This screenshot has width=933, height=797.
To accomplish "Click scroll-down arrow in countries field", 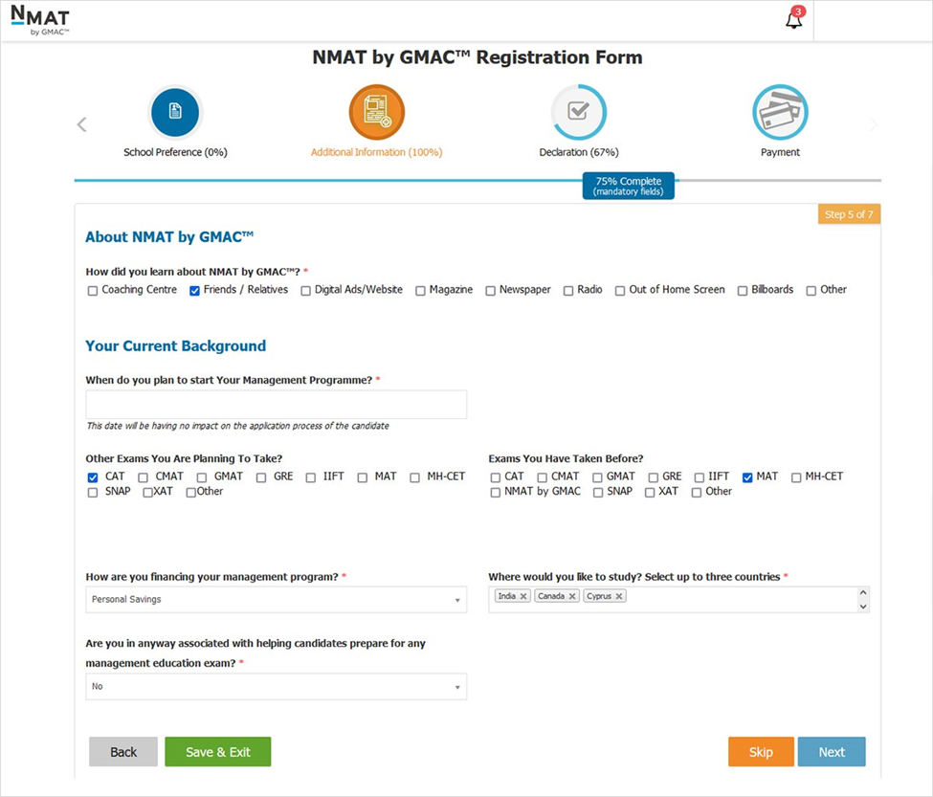I will tap(863, 607).
